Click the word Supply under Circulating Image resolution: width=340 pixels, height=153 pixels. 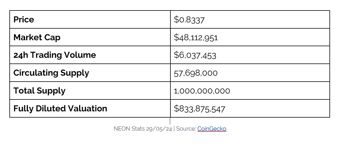pyautogui.click(x=75, y=73)
